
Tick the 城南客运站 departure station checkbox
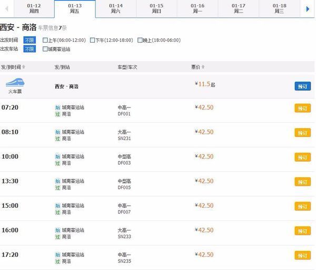(45, 49)
